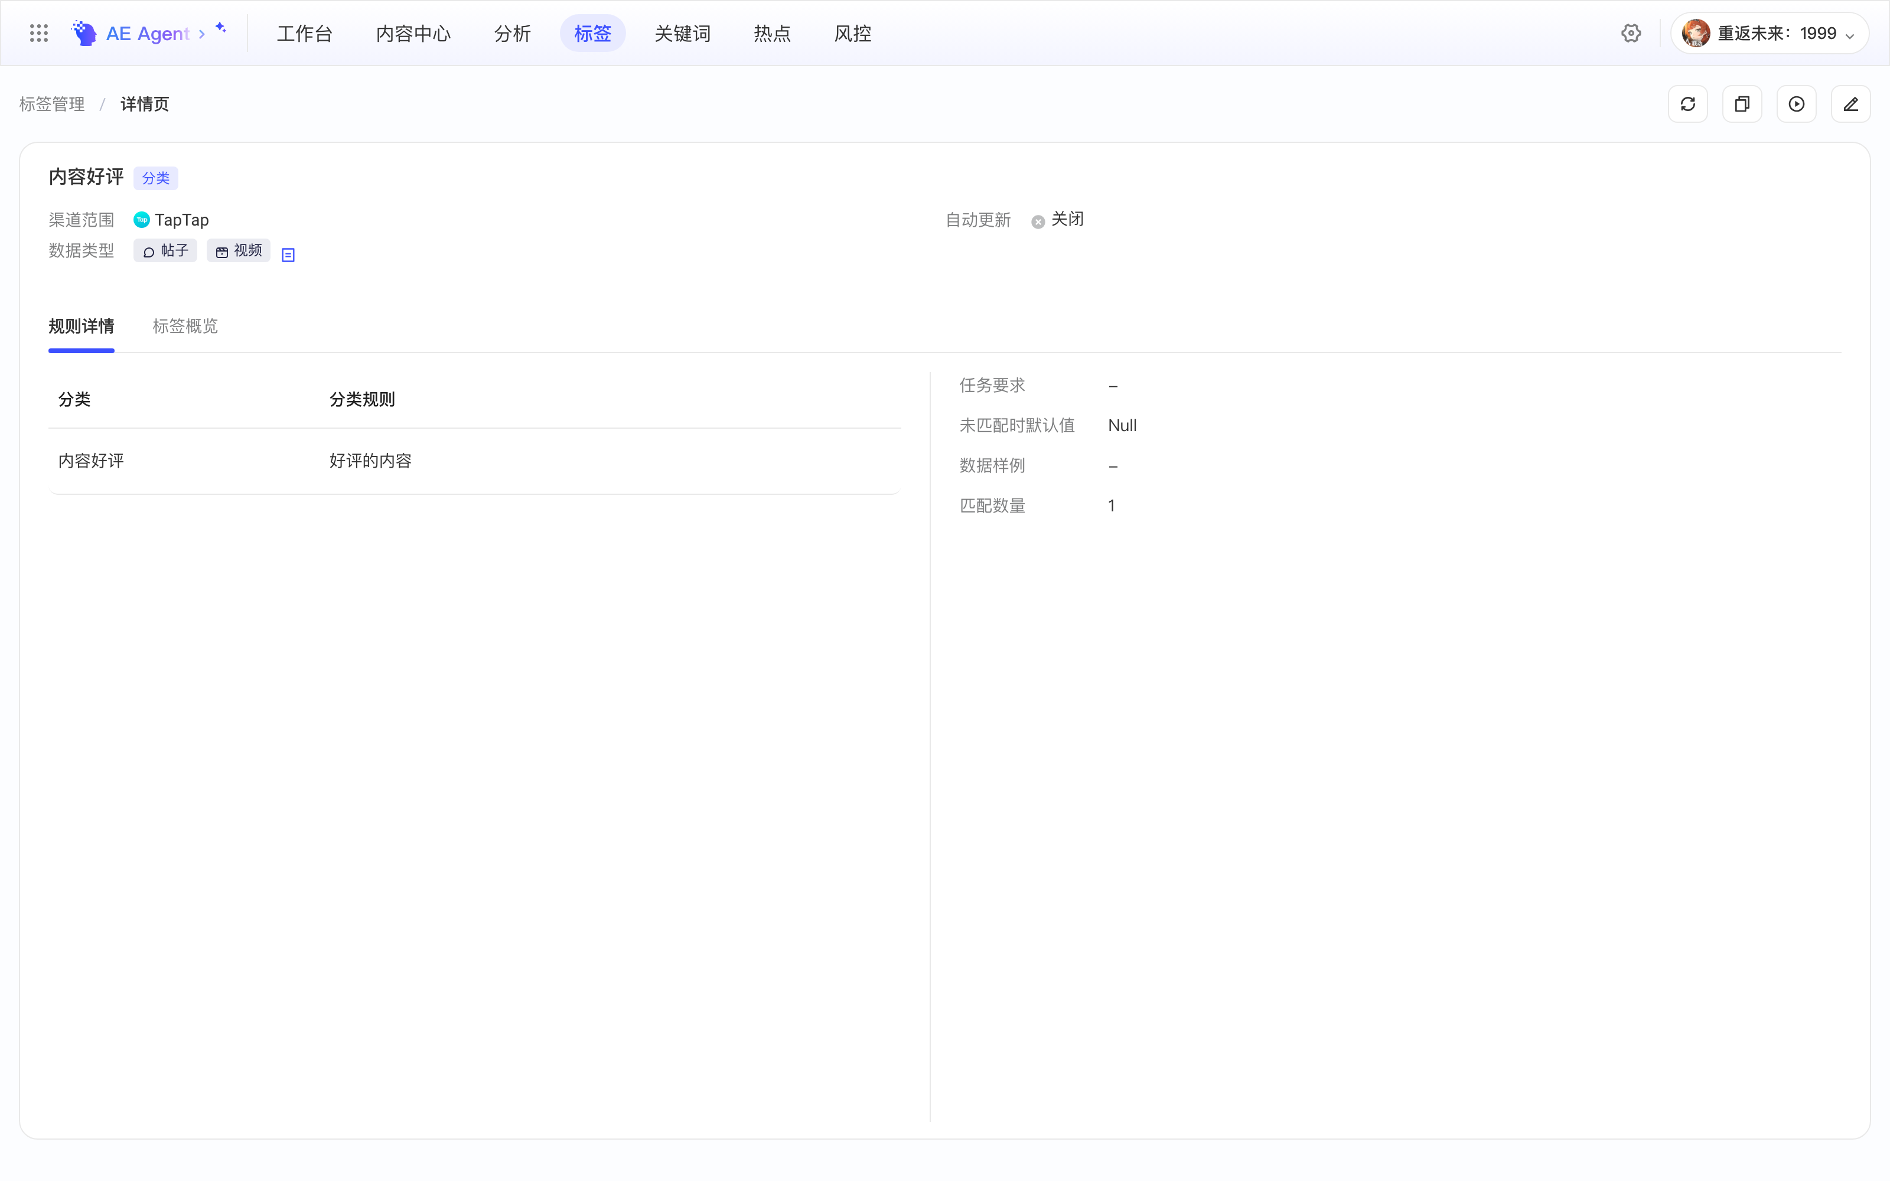Click the 分类 badge next to title
The image size is (1890, 1181).
[x=155, y=178]
